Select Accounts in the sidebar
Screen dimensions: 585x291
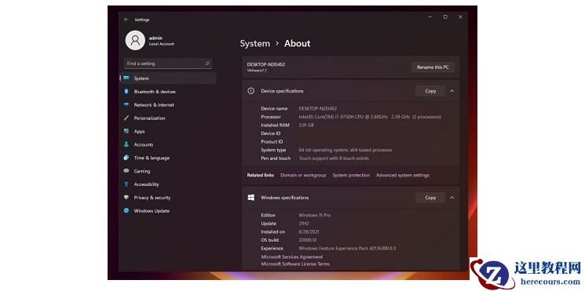pyautogui.click(x=143, y=144)
